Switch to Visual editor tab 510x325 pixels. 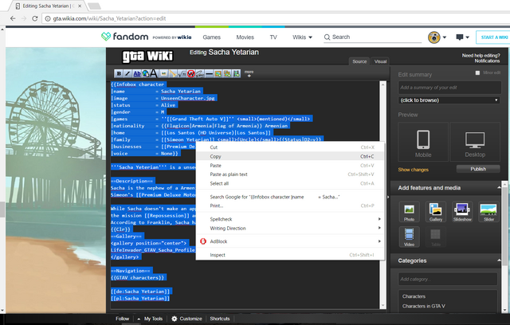pyautogui.click(x=380, y=61)
